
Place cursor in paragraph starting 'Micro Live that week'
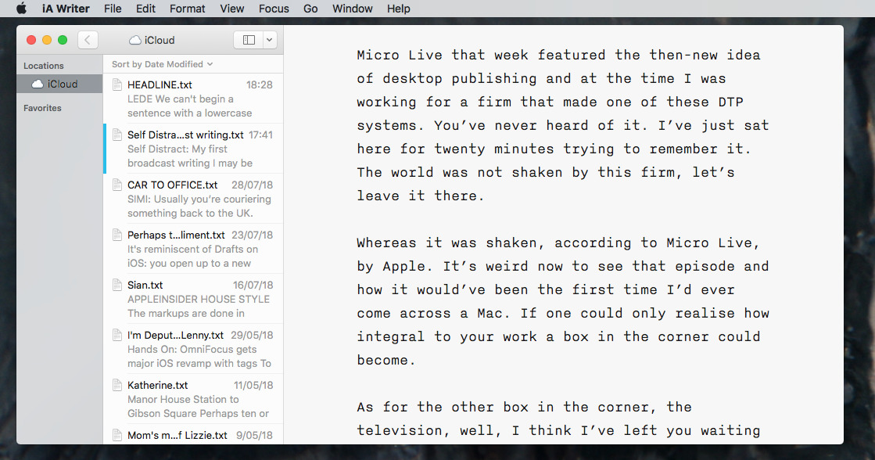[x=562, y=125]
